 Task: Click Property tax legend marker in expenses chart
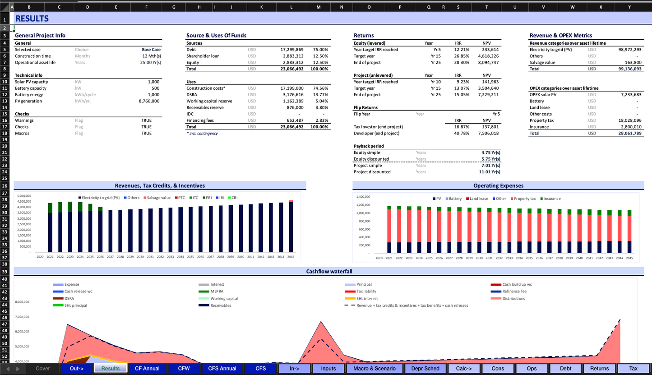click(512, 199)
